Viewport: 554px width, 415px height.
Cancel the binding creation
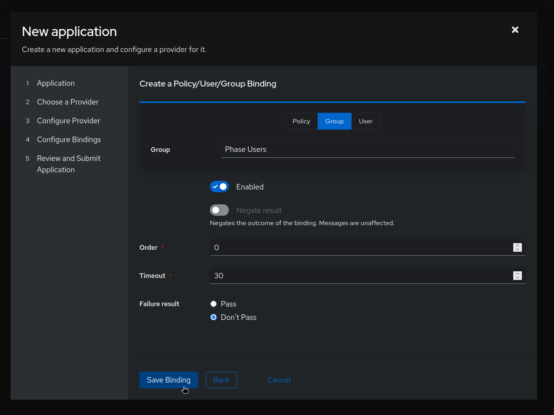point(279,380)
